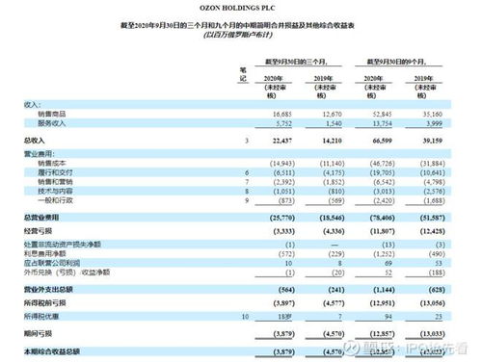Click the 总营业费用 row label
The width and height of the screenshot is (482, 363).
pos(41,218)
